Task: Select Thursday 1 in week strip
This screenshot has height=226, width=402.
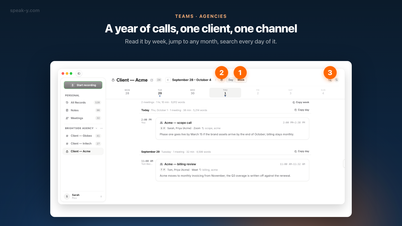Action: 225,92
